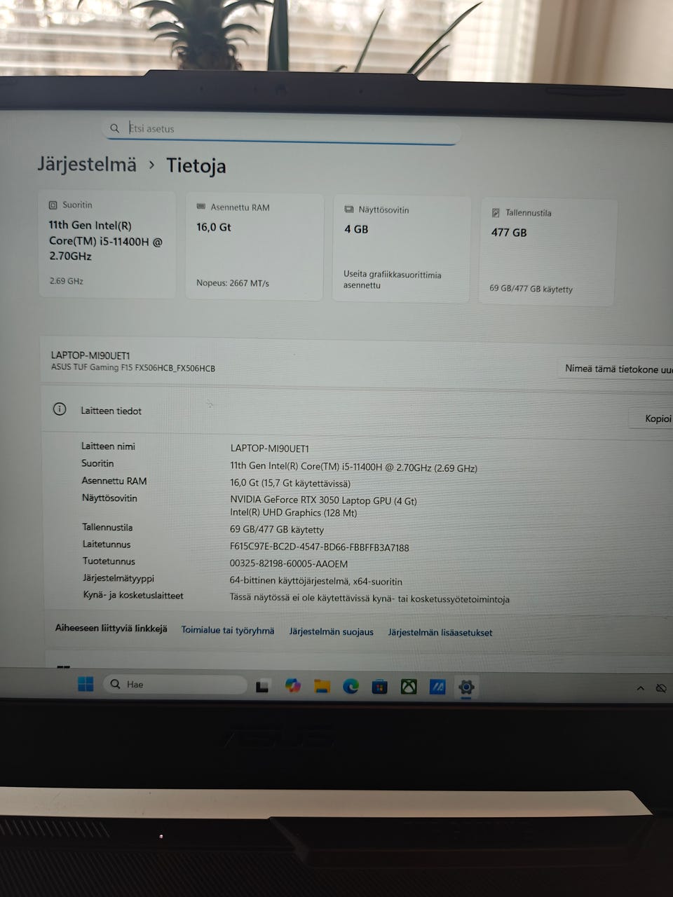Open the Windows Start menu
This screenshot has height=897, width=673.
click(86, 684)
